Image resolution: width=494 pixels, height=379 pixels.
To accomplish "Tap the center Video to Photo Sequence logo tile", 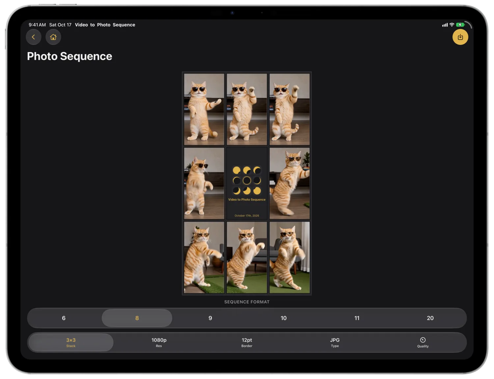I will pos(247,183).
